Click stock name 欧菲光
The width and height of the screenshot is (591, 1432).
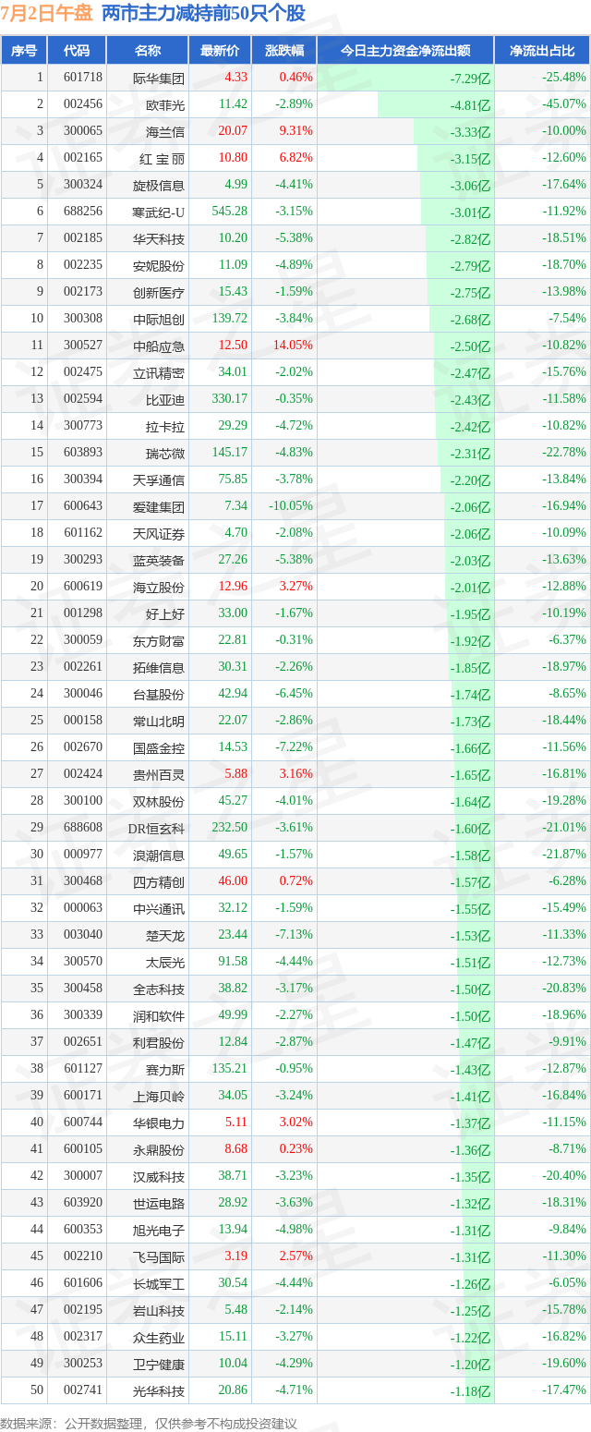click(165, 105)
